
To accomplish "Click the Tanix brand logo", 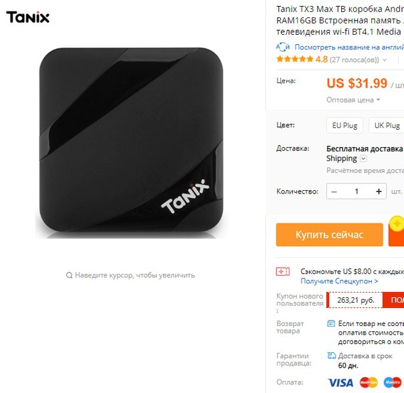I will coord(28,17).
